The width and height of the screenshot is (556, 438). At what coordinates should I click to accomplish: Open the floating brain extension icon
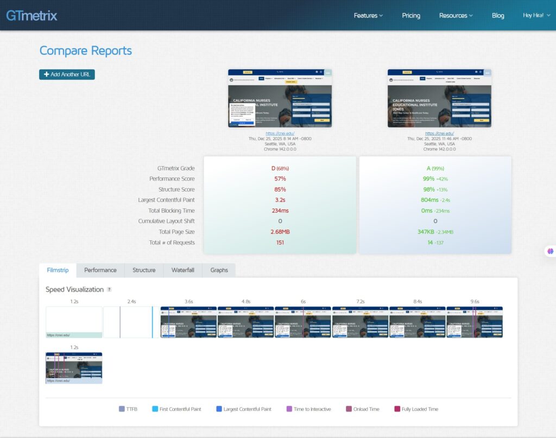pyautogui.click(x=549, y=251)
